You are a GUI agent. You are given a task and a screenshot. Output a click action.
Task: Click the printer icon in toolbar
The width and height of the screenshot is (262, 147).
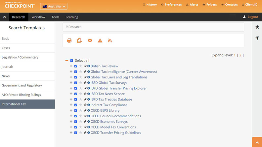(69, 41)
